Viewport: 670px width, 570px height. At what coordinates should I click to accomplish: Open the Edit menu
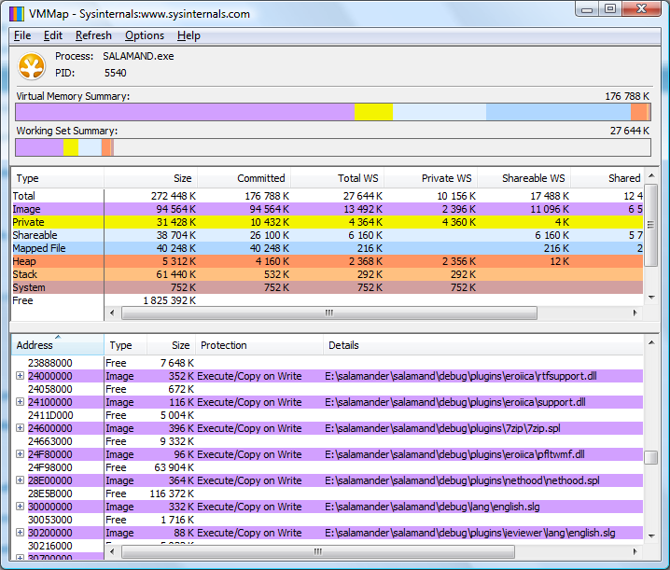coord(53,35)
